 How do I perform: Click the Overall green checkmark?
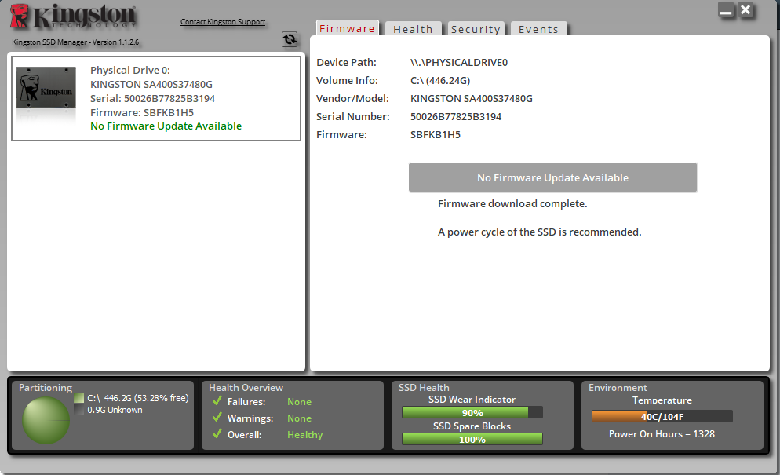pos(217,433)
